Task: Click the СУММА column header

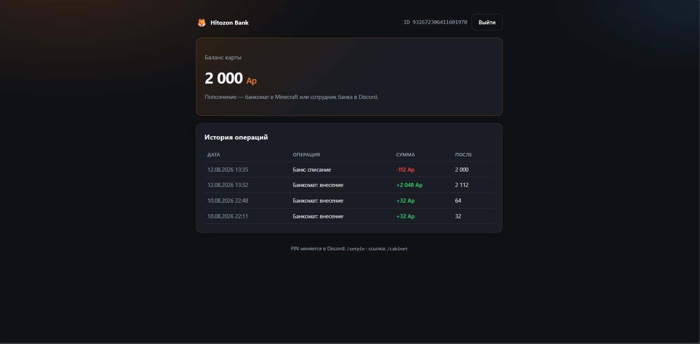Action: [405, 155]
